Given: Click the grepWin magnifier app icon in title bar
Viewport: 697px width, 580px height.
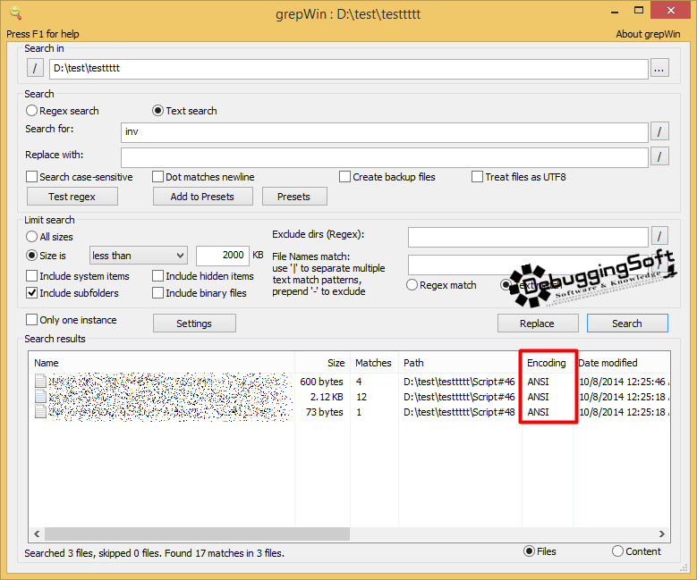Looking at the screenshot, I should pos(15,13).
